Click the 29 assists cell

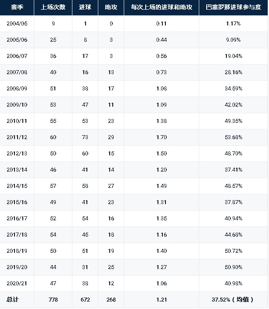[x=111, y=137]
